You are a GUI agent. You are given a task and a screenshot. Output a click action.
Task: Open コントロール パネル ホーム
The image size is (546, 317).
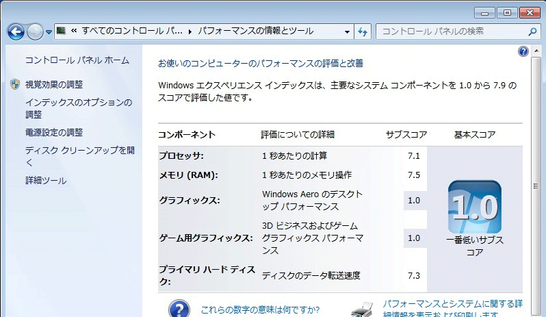tap(77, 60)
